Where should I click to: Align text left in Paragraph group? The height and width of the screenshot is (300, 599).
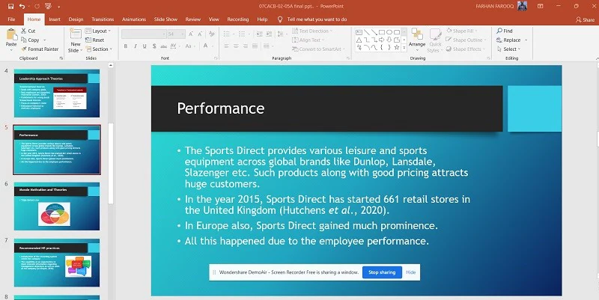point(227,46)
